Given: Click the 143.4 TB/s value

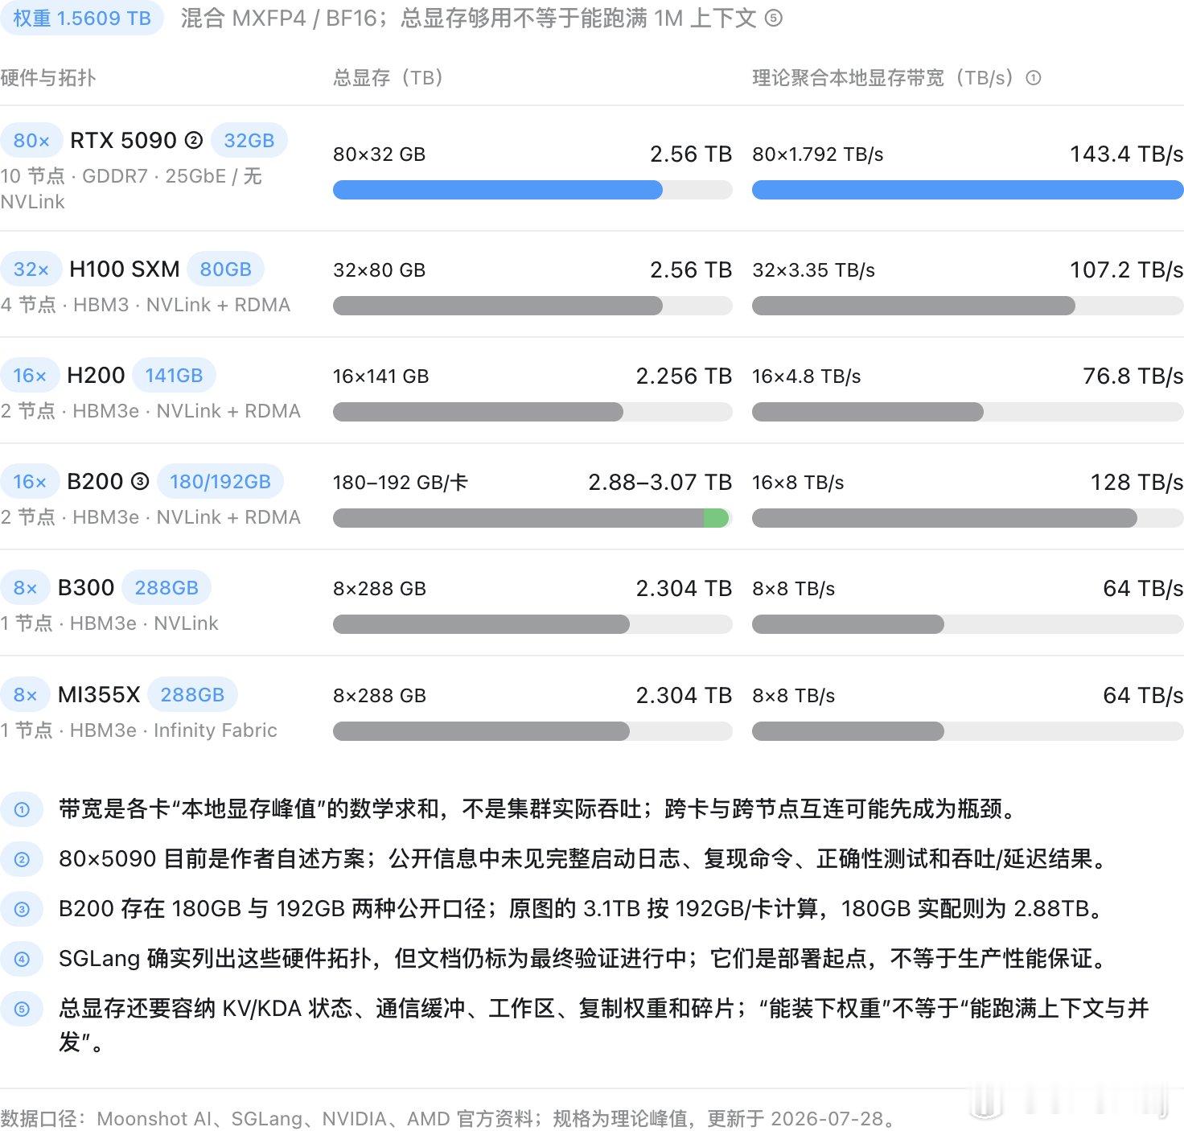Looking at the screenshot, I should (1126, 154).
